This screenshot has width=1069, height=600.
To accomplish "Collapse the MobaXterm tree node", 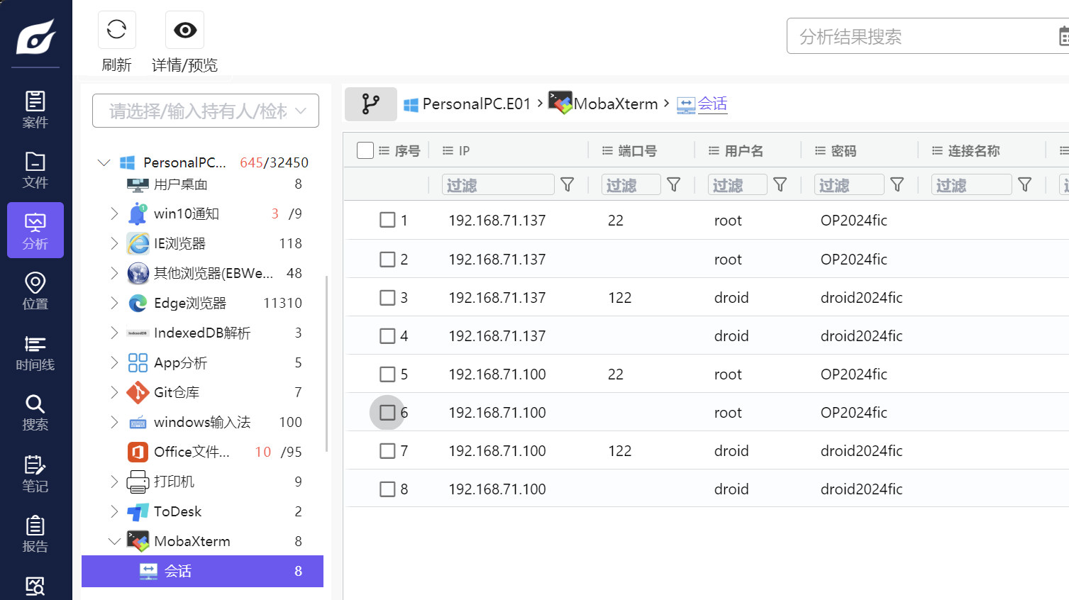I will 114,541.
